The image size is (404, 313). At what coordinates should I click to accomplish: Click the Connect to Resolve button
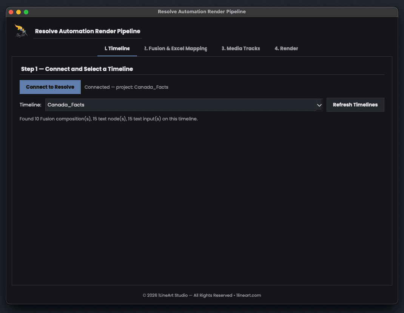[50, 87]
